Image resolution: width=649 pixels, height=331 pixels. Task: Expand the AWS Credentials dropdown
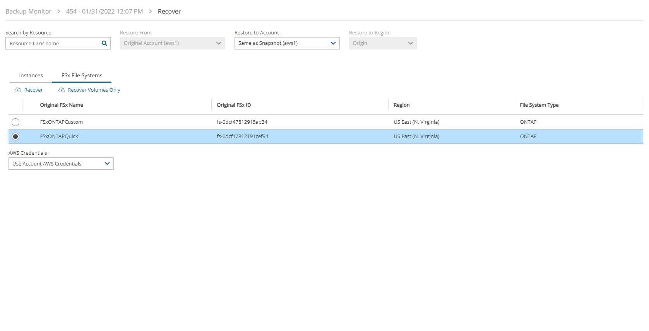(61, 164)
